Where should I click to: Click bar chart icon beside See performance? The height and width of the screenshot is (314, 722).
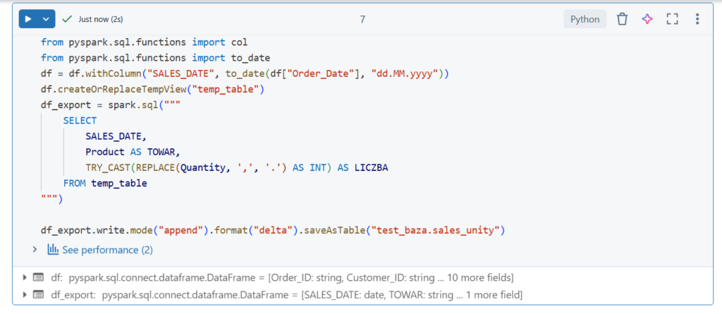[53, 249]
